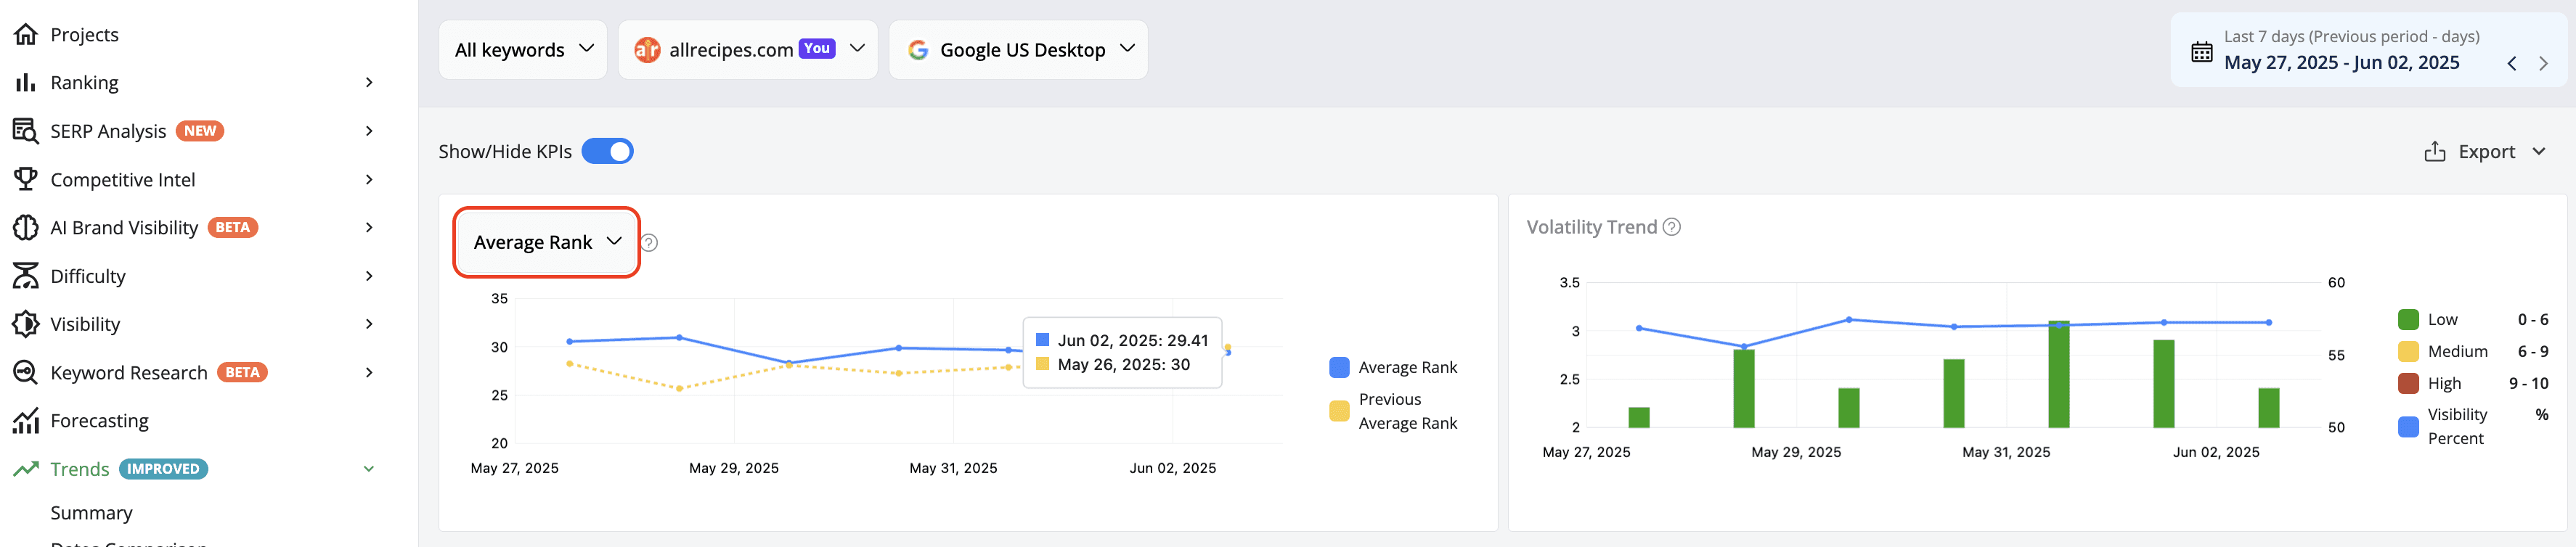This screenshot has height=547, width=2576.
Task: Click the Google logo icon
Action: pyautogui.click(x=918, y=50)
